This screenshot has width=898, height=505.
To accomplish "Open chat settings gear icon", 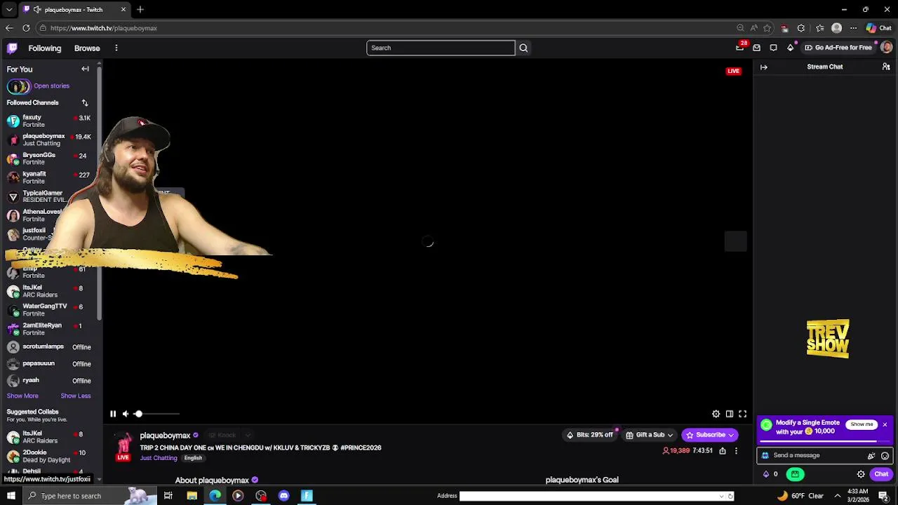I will [x=861, y=474].
